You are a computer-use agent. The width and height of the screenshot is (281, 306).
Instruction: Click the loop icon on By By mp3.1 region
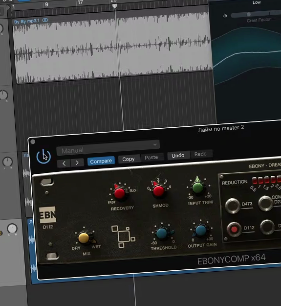(45, 20)
